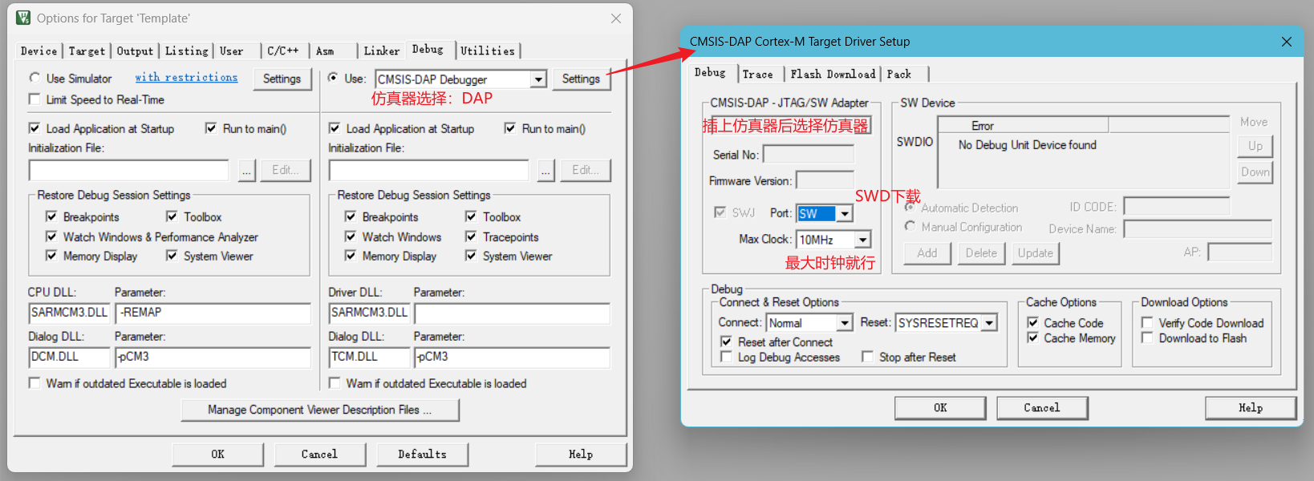The width and height of the screenshot is (1314, 481).
Task: Toggle debugger Warn if outdated Executable checkbox
Action: (x=335, y=383)
